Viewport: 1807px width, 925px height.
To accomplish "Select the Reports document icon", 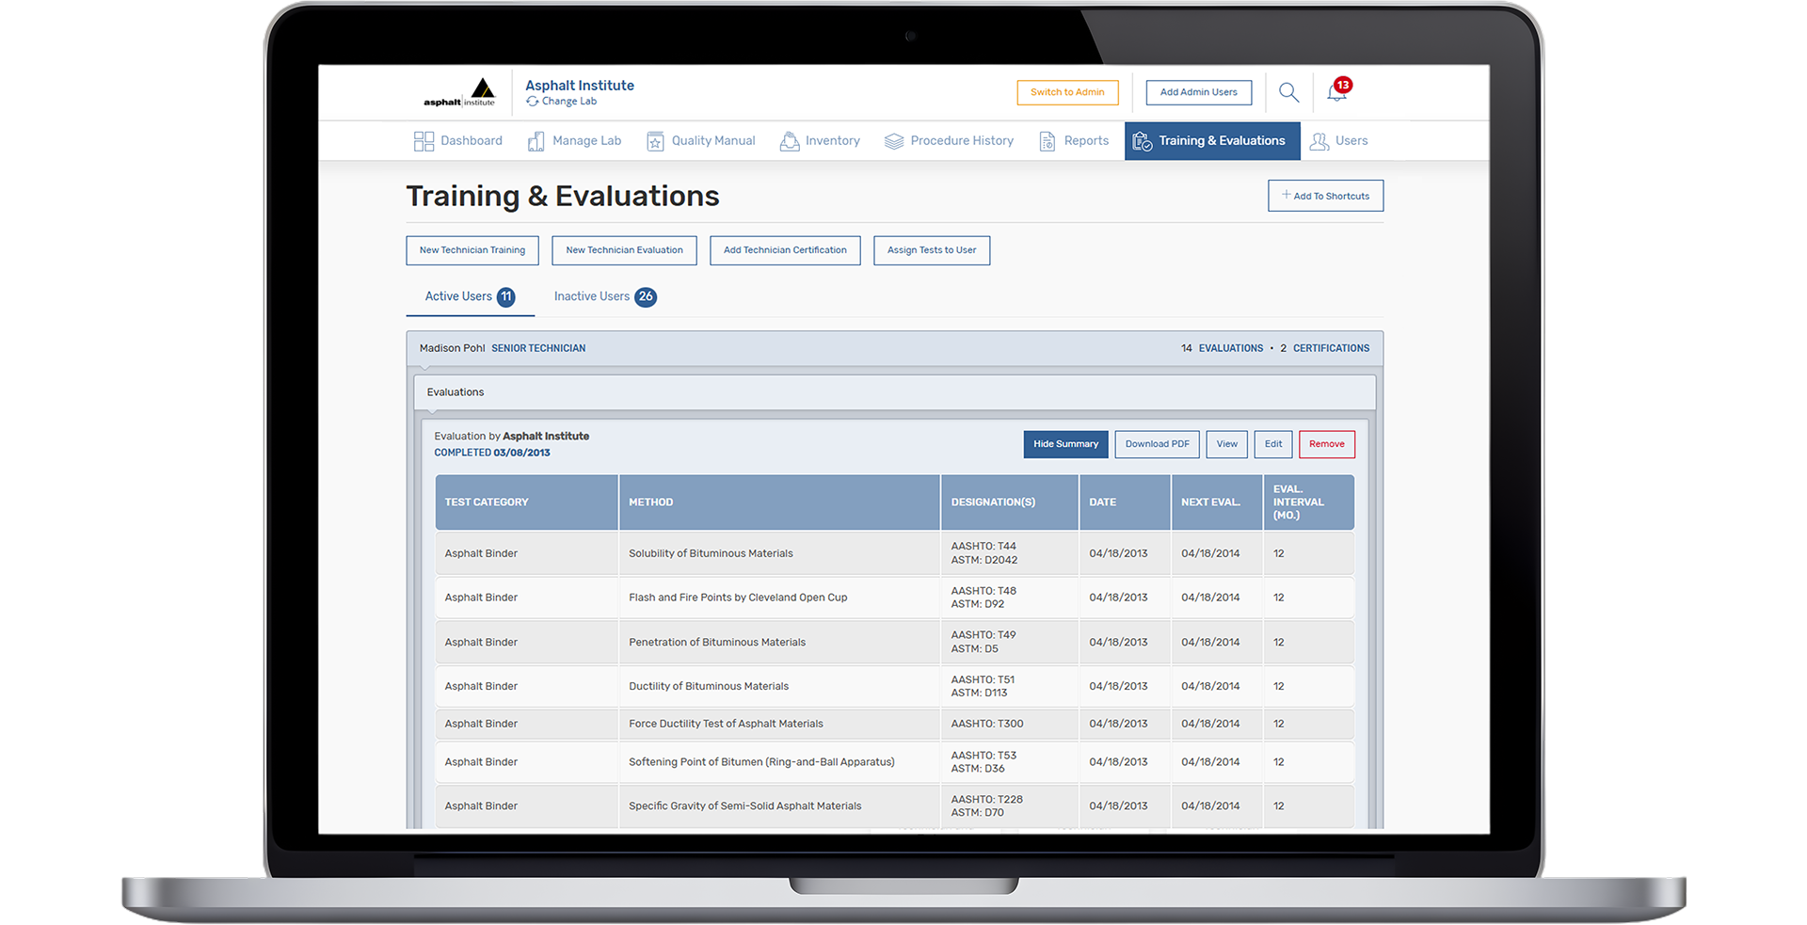I will pyautogui.click(x=1047, y=140).
